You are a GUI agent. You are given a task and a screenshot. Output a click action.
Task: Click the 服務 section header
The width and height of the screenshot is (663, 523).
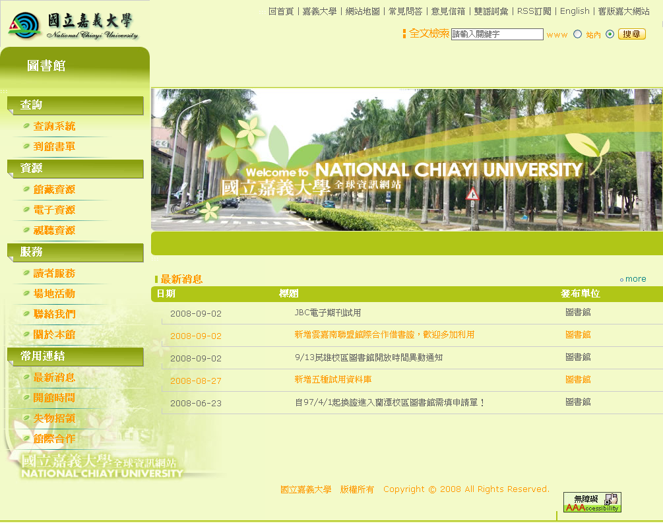(x=76, y=253)
